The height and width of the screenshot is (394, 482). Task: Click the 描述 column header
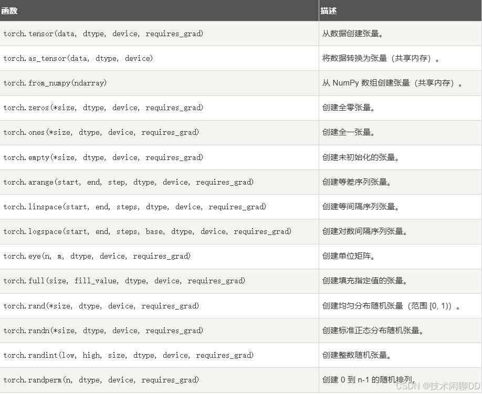401,10
